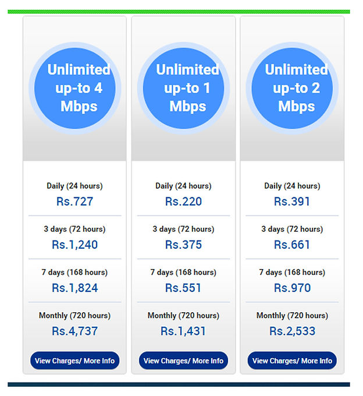This screenshot has width=363, height=396.
Task: Select the daily Rs.727 price
Action: click(74, 201)
